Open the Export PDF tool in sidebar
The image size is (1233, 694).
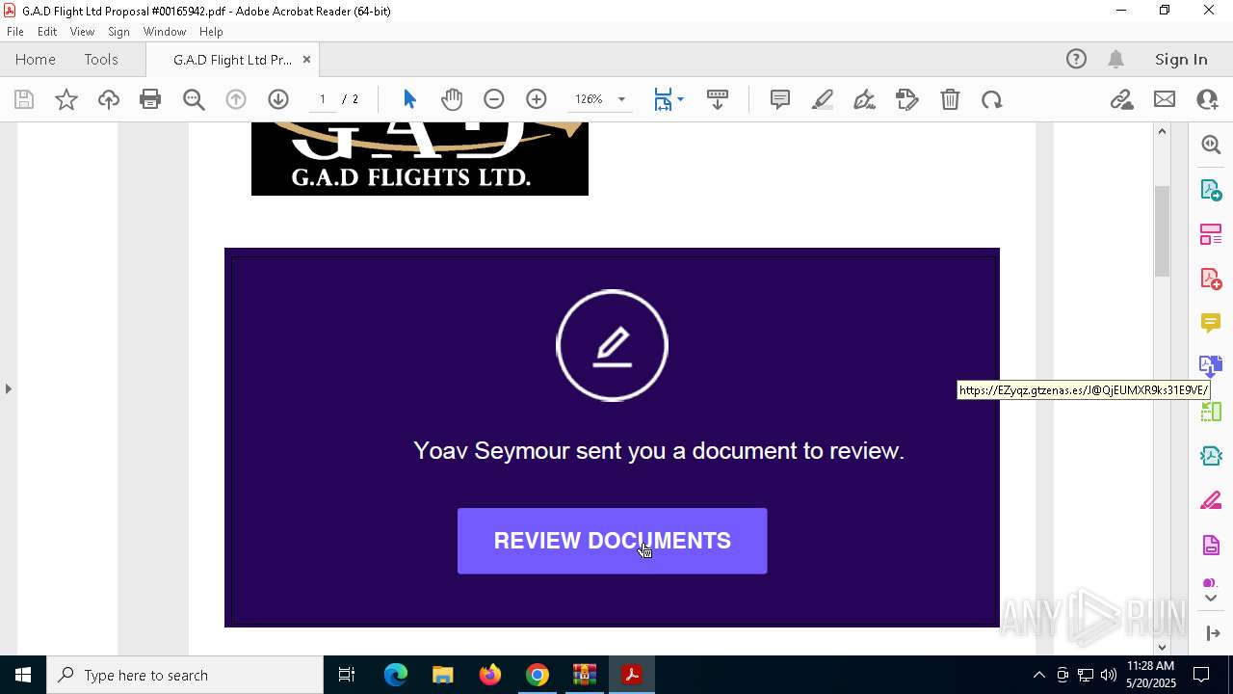1211,190
